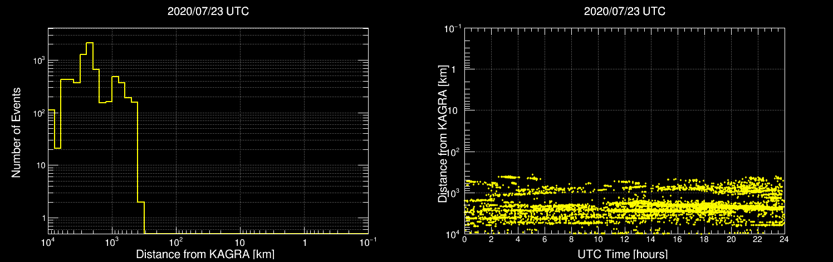This screenshot has height=262, width=833.
Task: Click the 12 hour tick on the UTC Time axis
Action: [624, 239]
